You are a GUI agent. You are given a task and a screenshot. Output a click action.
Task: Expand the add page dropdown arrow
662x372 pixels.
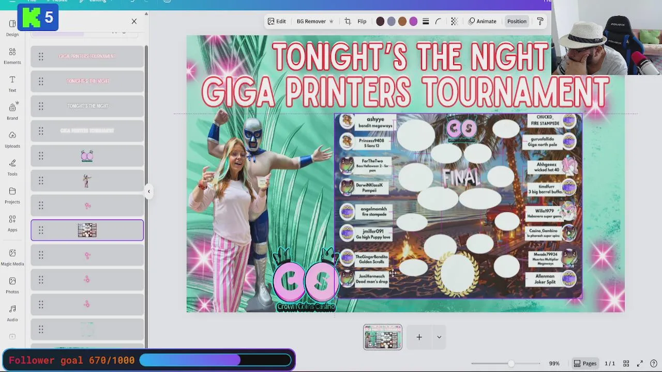point(439,337)
